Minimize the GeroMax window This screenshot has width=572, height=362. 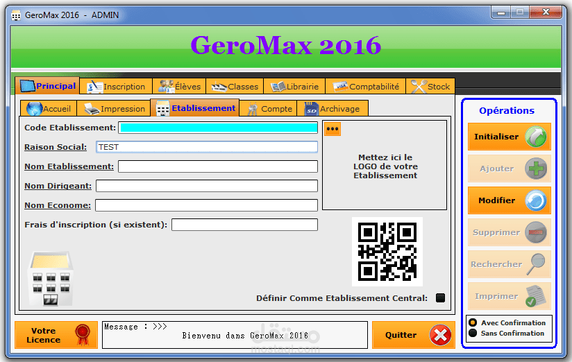pyautogui.click(x=501, y=12)
